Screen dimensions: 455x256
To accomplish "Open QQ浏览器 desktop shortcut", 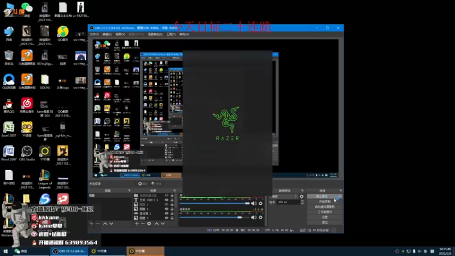I will click(9, 81).
